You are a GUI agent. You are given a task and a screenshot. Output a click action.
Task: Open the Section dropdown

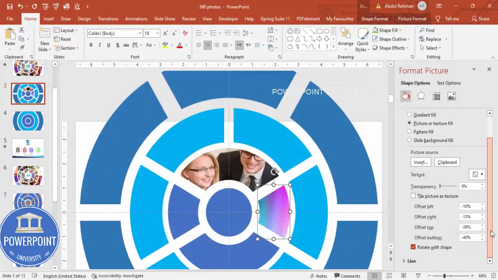(67, 48)
